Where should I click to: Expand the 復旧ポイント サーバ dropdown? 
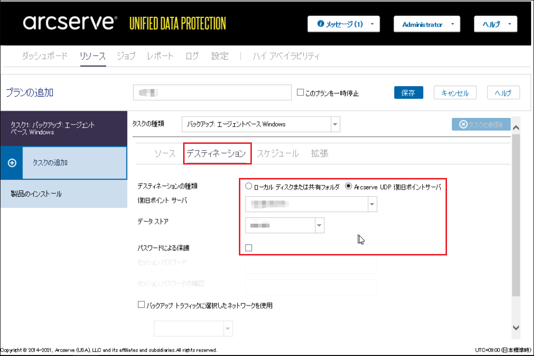(372, 204)
